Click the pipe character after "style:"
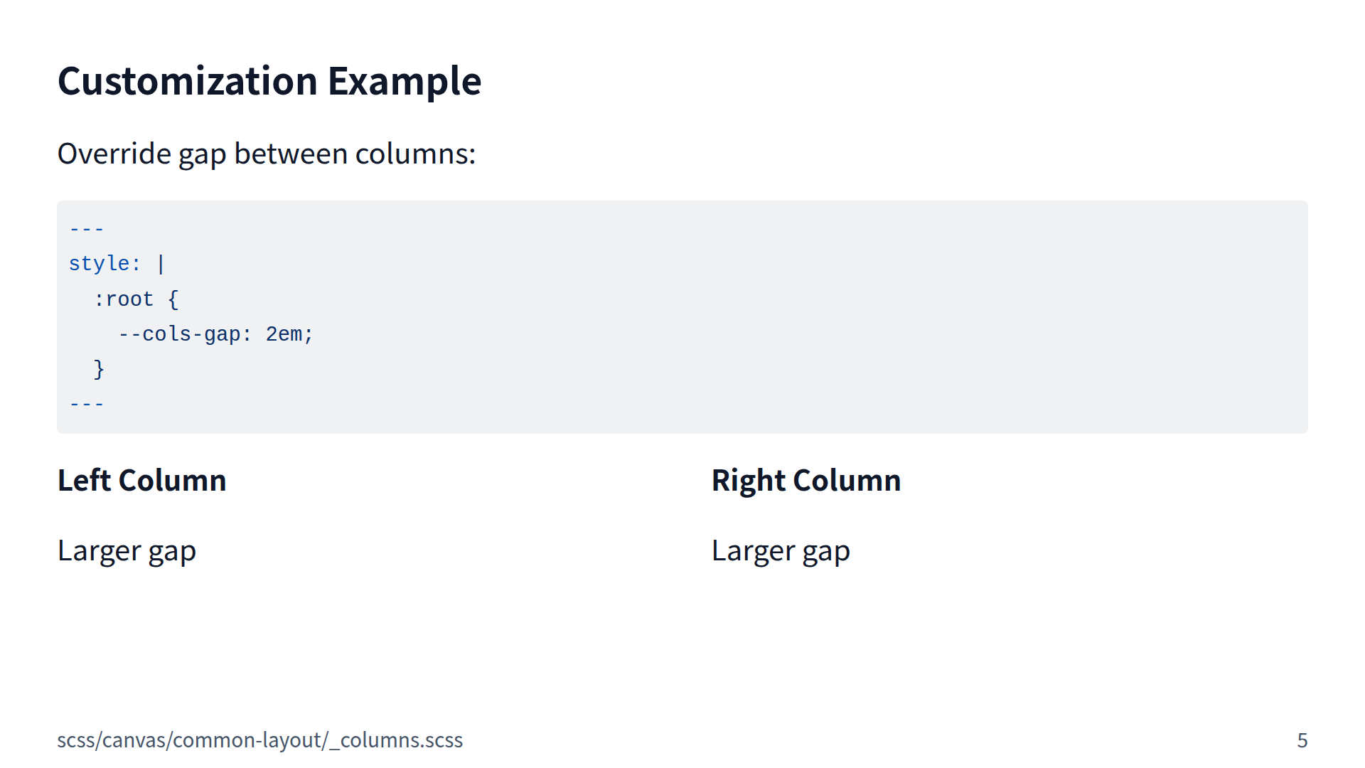 click(161, 264)
